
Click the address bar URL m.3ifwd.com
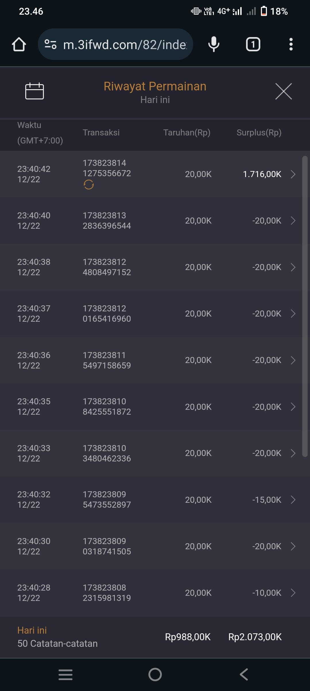click(x=125, y=44)
